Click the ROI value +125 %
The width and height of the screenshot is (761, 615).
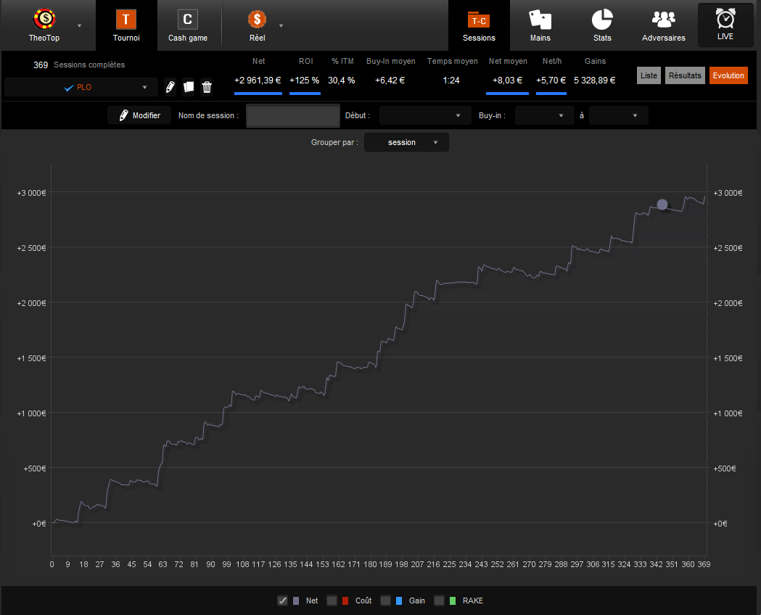point(304,81)
